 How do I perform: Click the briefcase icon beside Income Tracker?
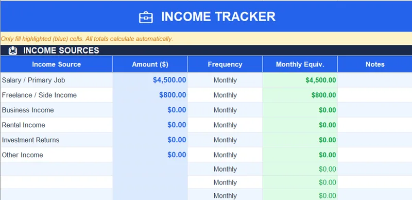[x=146, y=18]
